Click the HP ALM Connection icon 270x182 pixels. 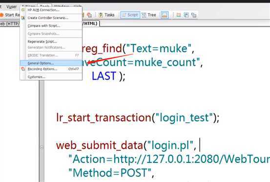[23, 10]
